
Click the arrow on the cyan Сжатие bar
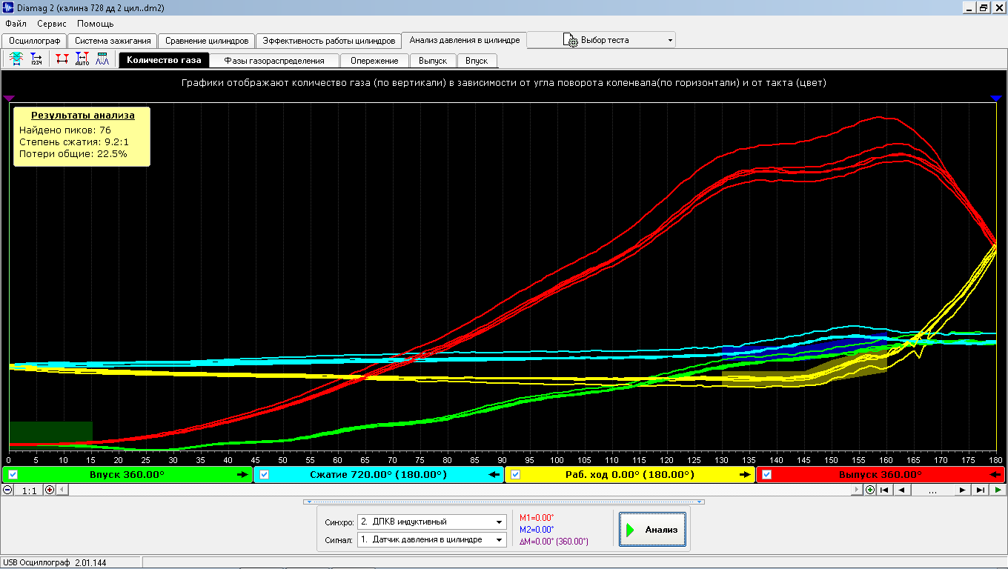click(x=494, y=475)
